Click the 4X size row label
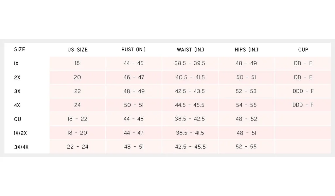 click(x=17, y=105)
